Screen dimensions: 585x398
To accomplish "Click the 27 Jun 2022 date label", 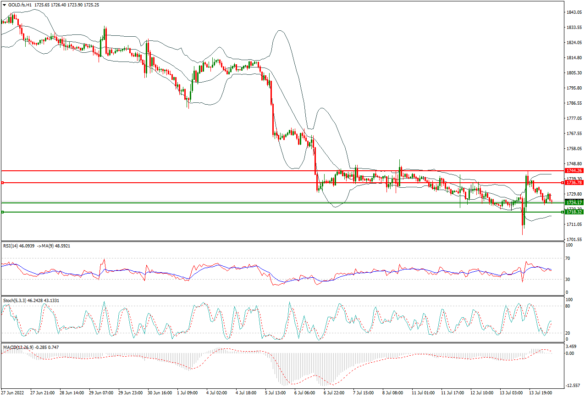I will click(x=13, y=393).
